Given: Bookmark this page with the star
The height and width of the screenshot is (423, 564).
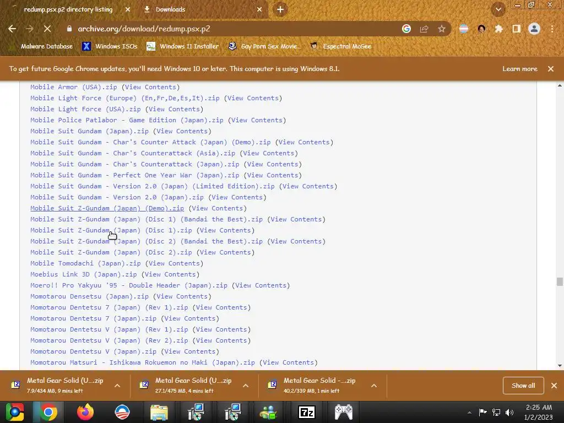Looking at the screenshot, I should click(x=442, y=29).
